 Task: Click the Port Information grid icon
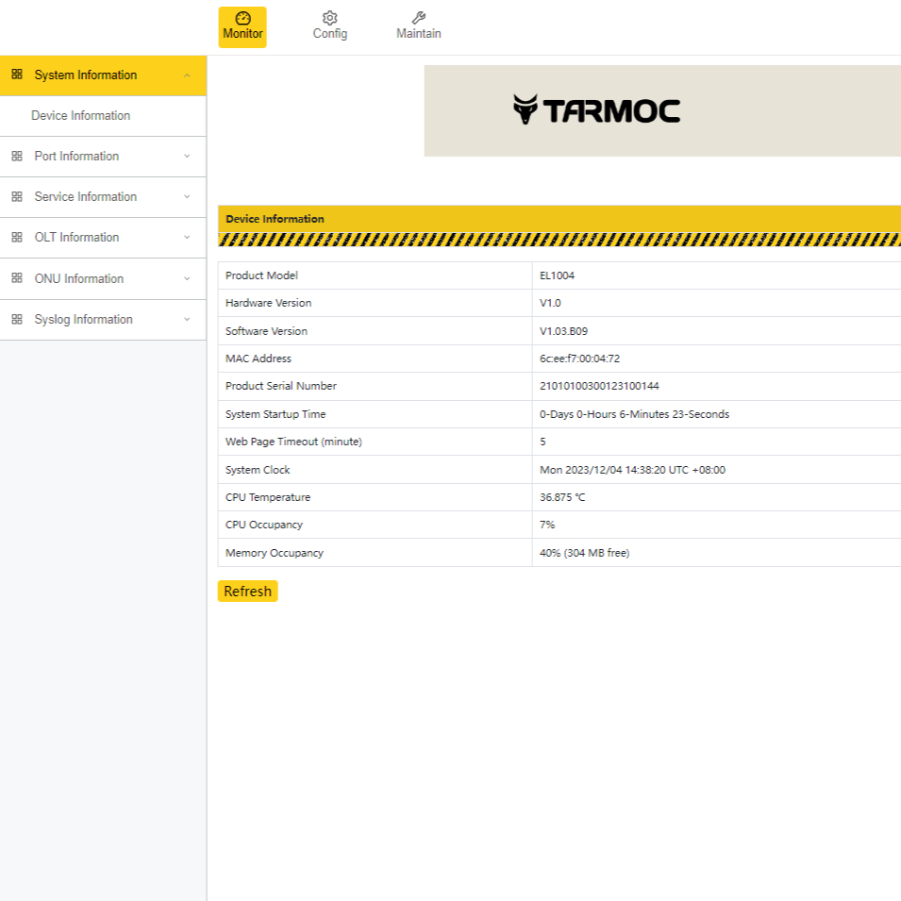pos(17,157)
